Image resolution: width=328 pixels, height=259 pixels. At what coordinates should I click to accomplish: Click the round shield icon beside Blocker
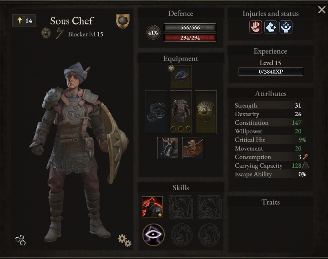click(46, 33)
